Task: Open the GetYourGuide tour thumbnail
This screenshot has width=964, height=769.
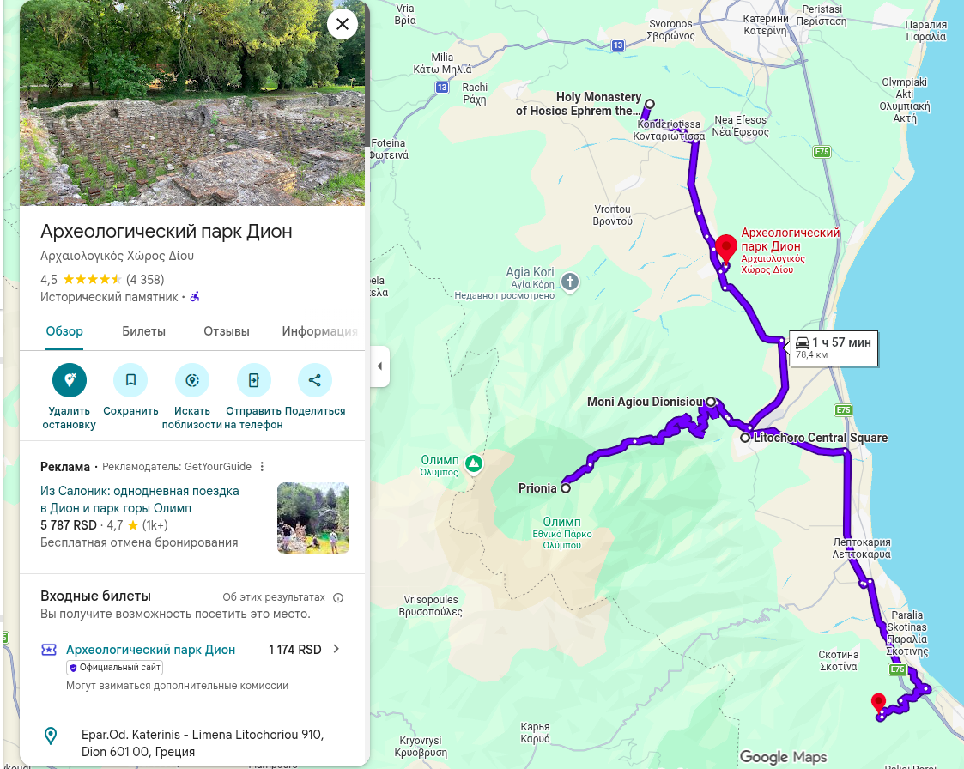Action: click(313, 518)
